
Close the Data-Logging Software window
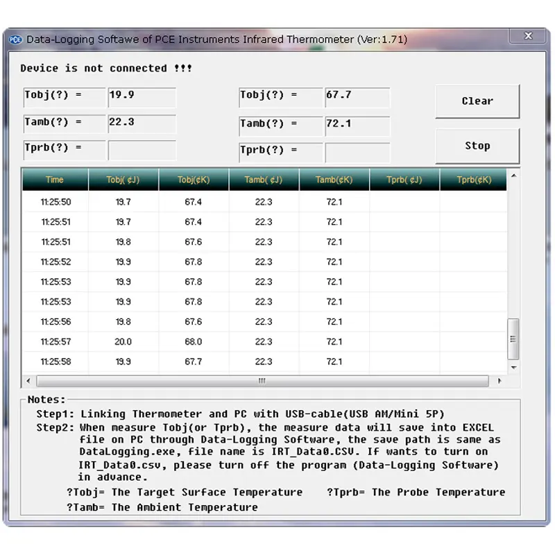pos(528,36)
